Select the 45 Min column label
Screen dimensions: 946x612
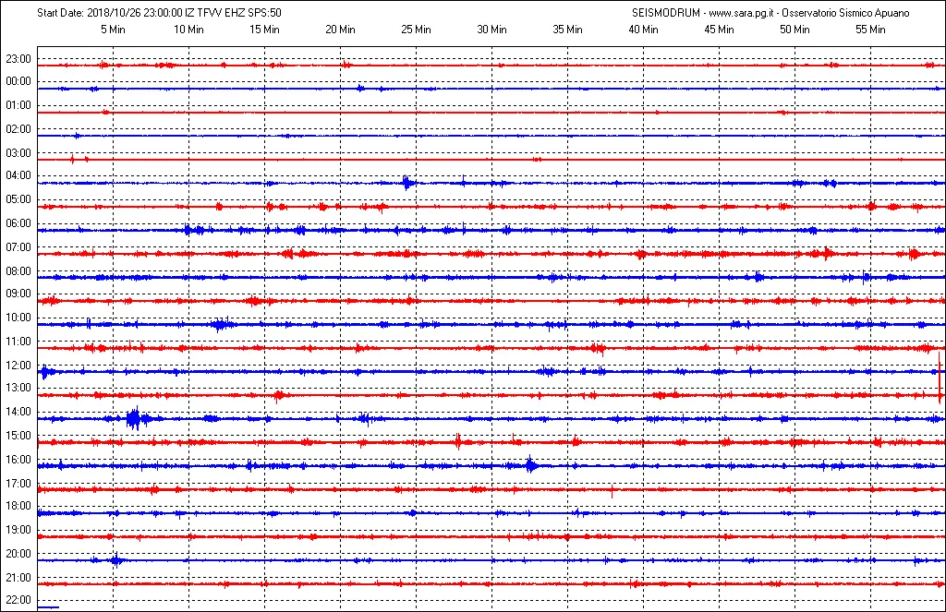click(719, 30)
